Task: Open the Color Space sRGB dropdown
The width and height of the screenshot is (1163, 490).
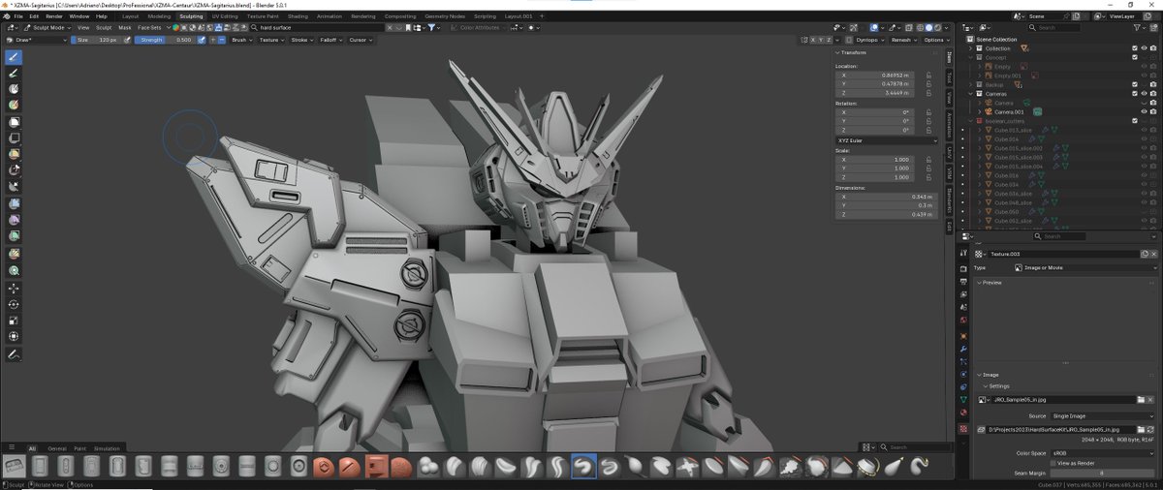Action: point(1103,452)
